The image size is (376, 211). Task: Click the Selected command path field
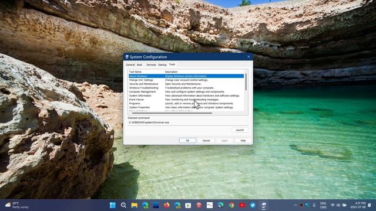[188, 122]
